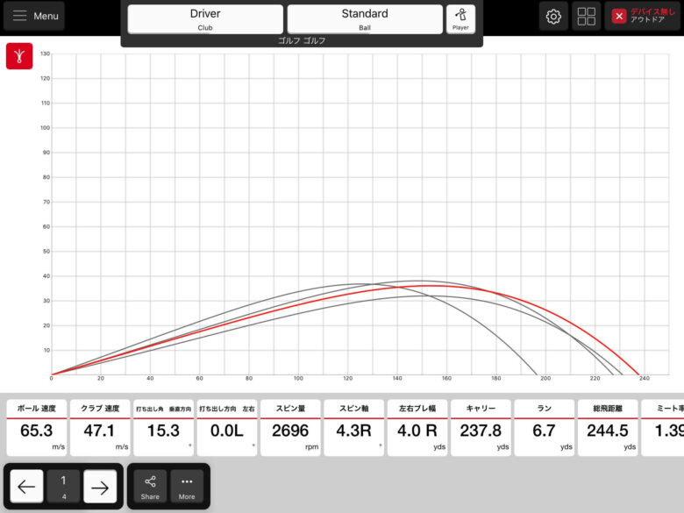Screen dimensions: 684x513
Task: Select the スピン軸 4.3R data tile
Action: 353,428
